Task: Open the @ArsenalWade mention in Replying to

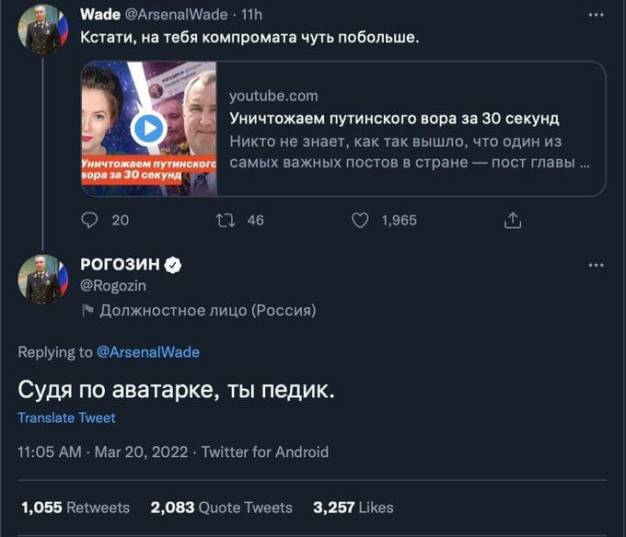Action: (x=147, y=352)
